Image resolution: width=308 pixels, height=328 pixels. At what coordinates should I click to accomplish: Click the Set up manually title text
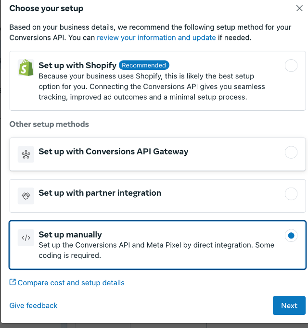coord(70,235)
